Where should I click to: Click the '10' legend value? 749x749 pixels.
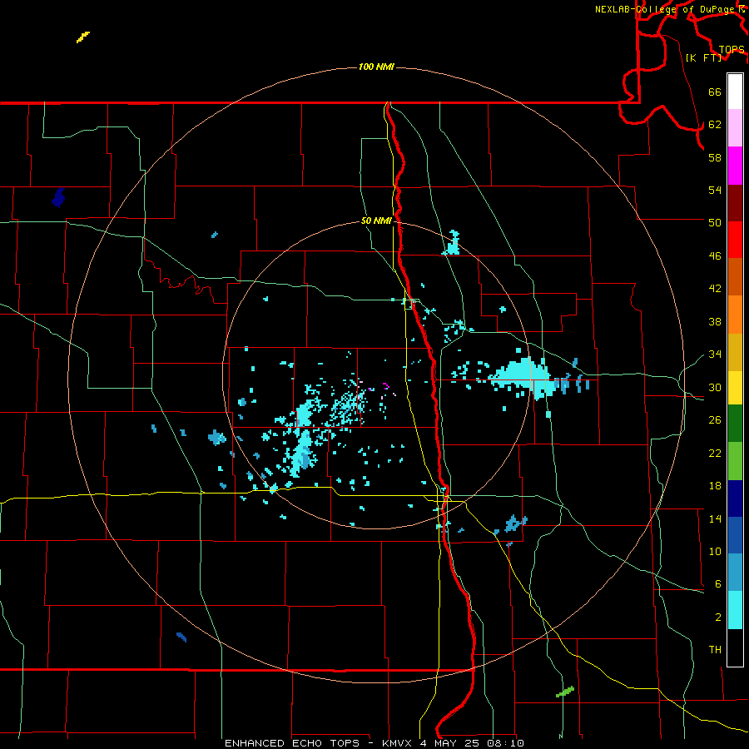(715, 552)
